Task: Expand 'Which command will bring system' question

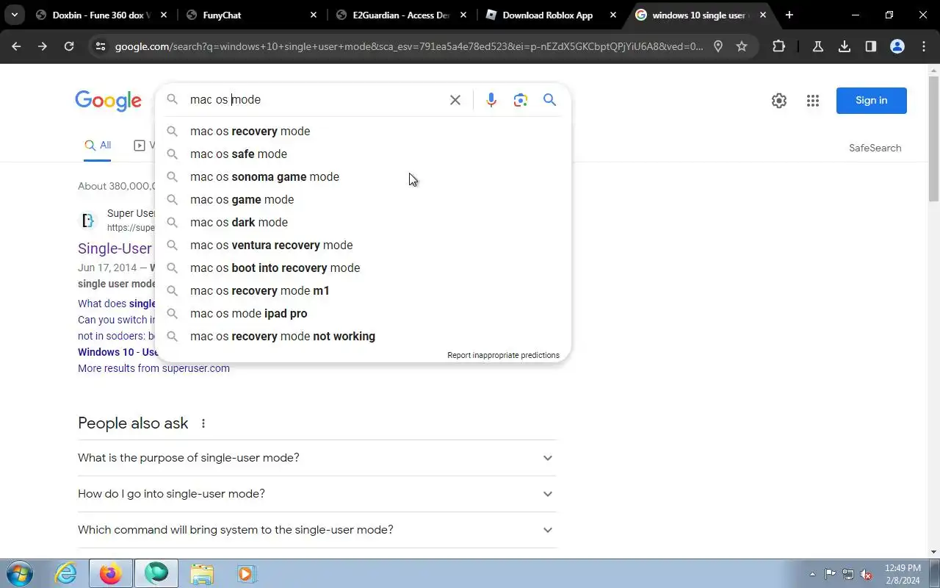Action: [x=317, y=530]
